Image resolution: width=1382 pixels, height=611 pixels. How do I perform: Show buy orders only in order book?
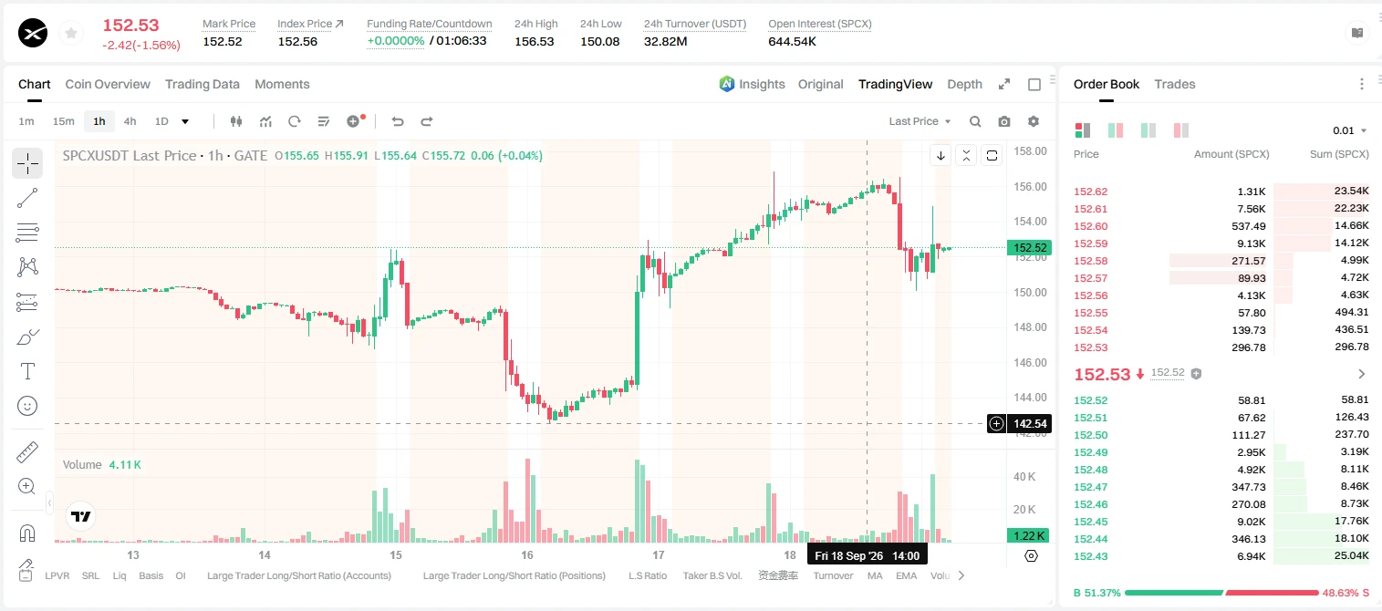click(x=1148, y=130)
